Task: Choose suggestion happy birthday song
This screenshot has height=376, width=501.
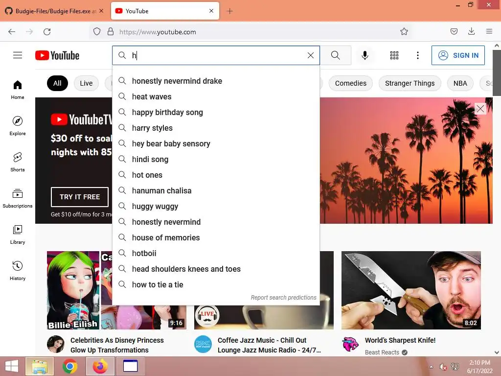Action: click(216, 112)
